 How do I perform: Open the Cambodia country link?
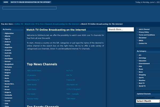8,95
